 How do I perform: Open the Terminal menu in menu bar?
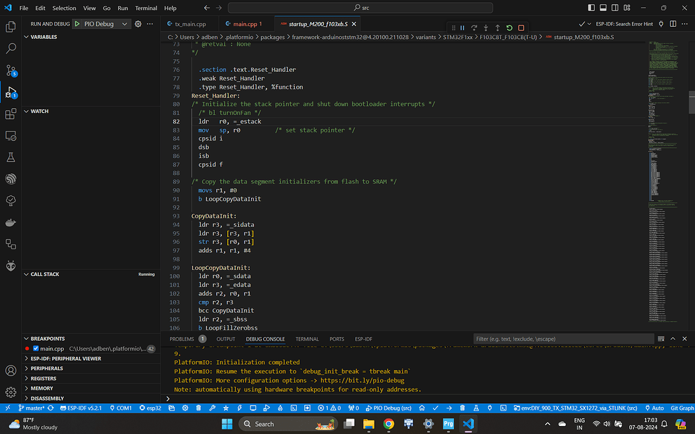coord(146,8)
